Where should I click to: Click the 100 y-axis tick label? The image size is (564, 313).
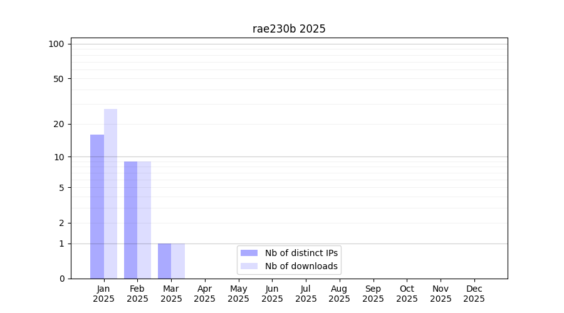(x=56, y=44)
